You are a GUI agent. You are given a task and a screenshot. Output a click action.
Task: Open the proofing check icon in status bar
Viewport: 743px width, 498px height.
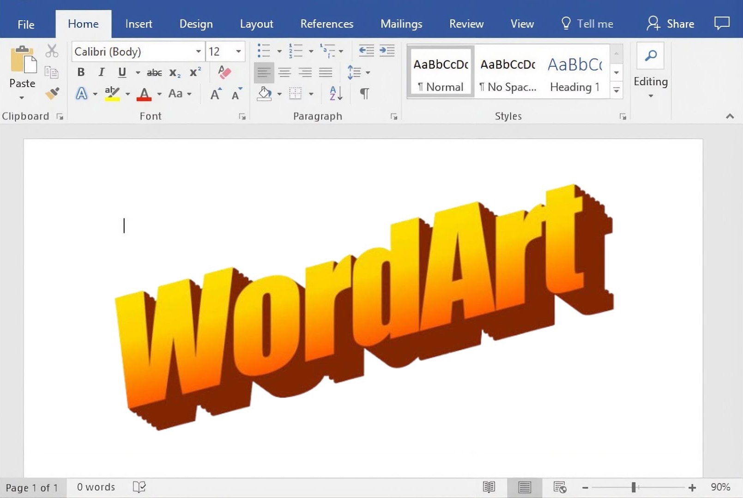coord(139,487)
